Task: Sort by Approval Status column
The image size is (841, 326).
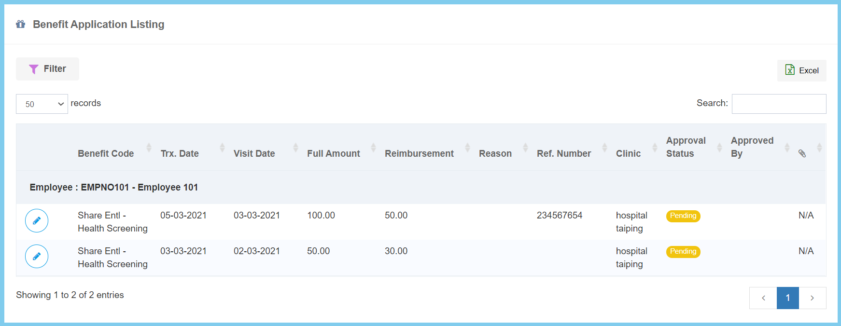Action: click(686, 147)
